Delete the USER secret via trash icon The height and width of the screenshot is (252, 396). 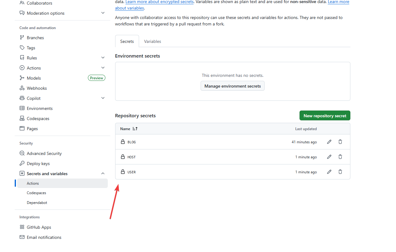pyautogui.click(x=340, y=172)
